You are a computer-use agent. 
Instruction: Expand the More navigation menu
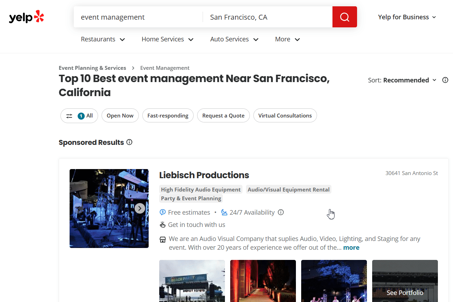(287, 39)
